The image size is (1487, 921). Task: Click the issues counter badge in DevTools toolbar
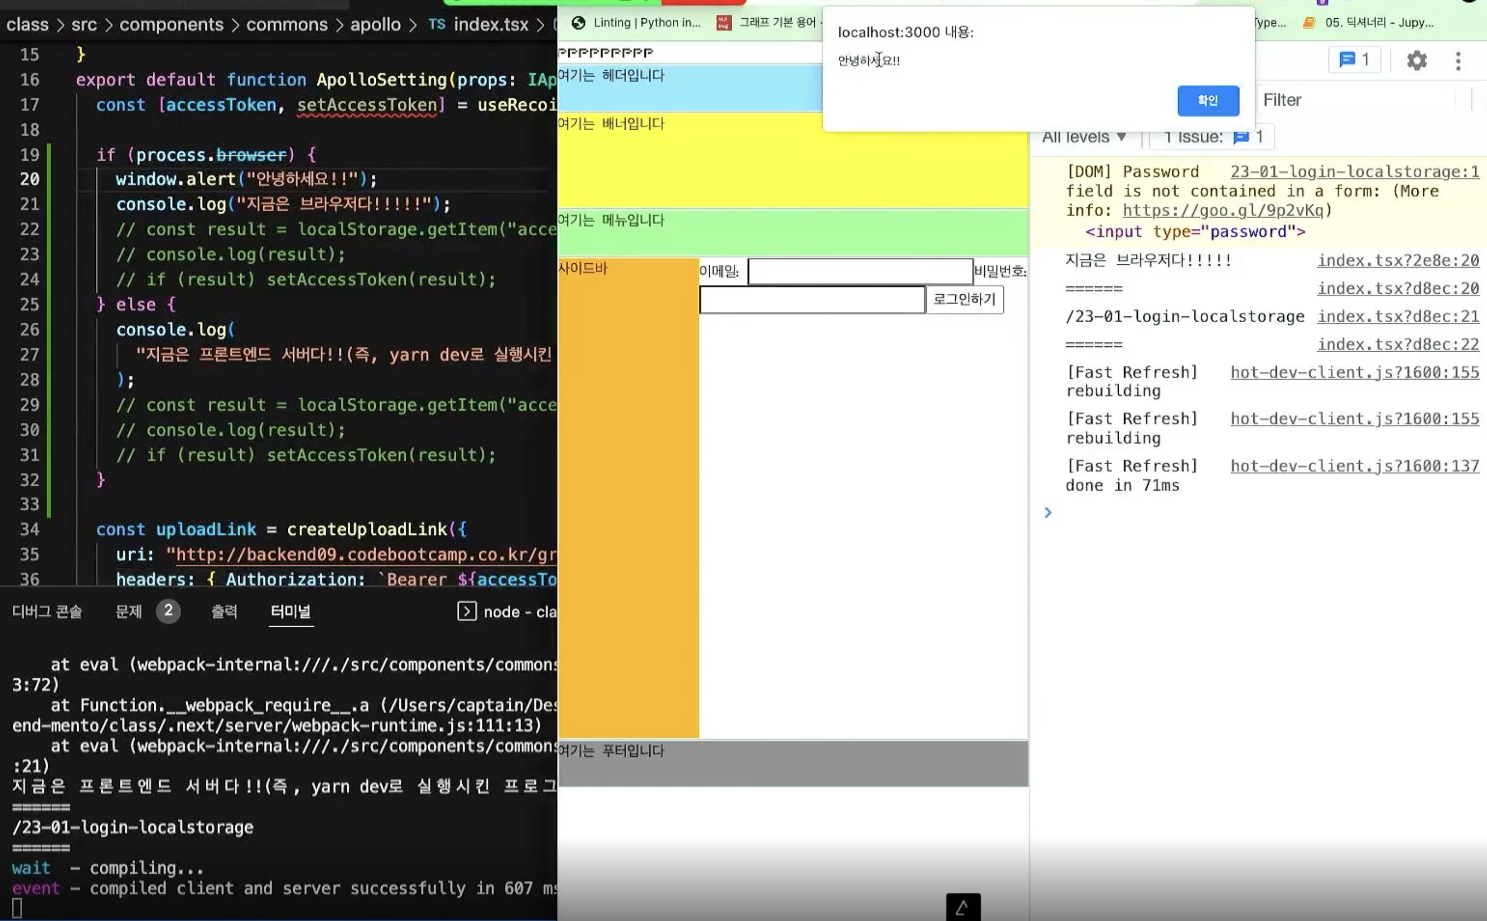1354,60
